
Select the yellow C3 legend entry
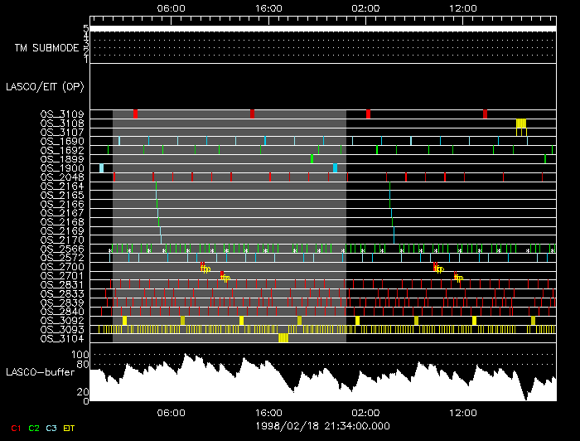(51, 428)
